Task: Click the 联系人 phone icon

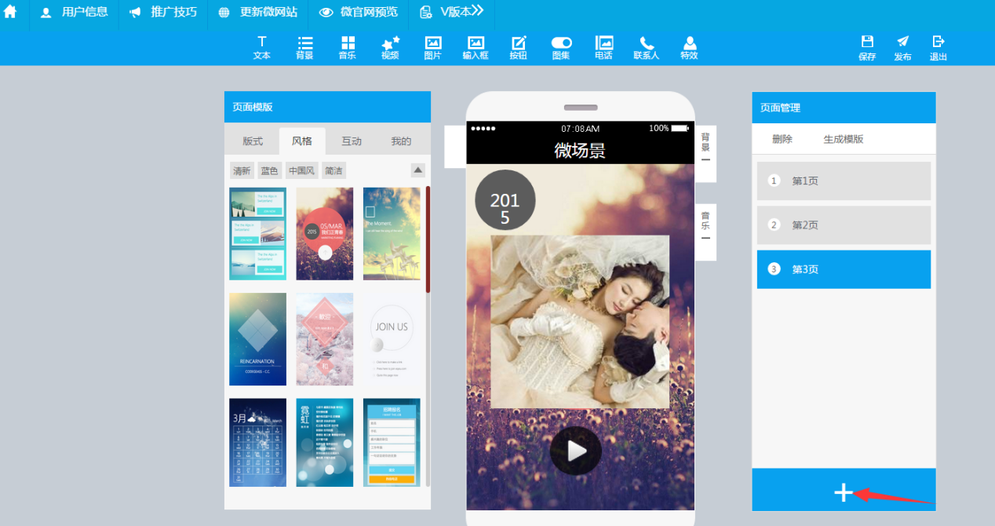Action: [x=647, y=47]
